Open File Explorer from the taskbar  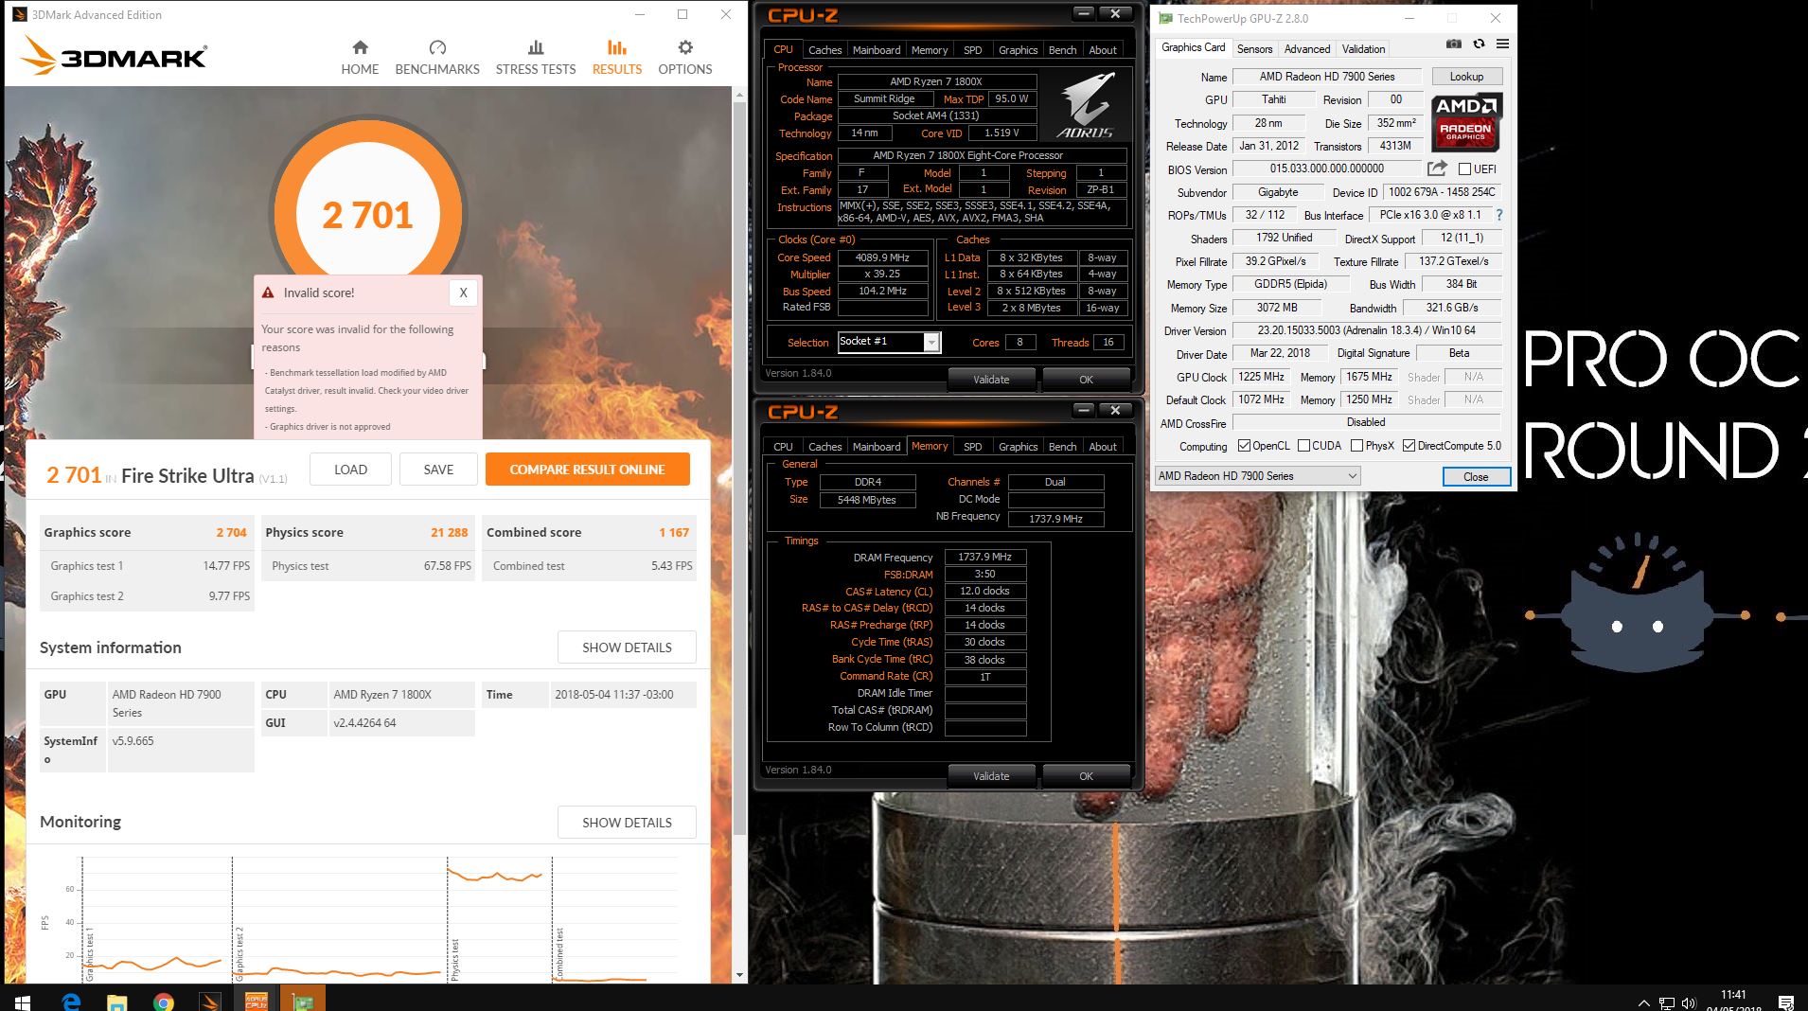coord(116,1001)
